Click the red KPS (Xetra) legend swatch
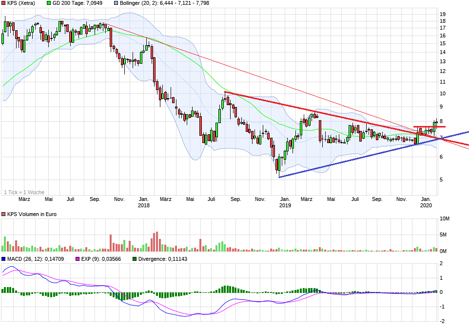This screenshot has width=469, height=326. [x=4, y=3]
